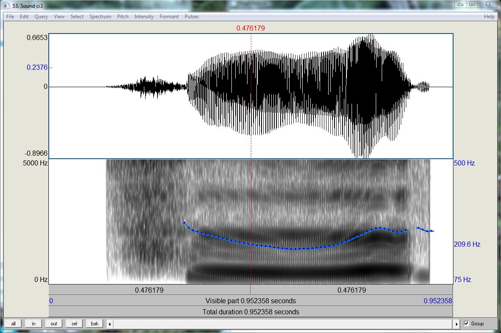Click the 0.6653 maximum amplitude label
This screenshot has height=333, width=501.
(37, 37)
